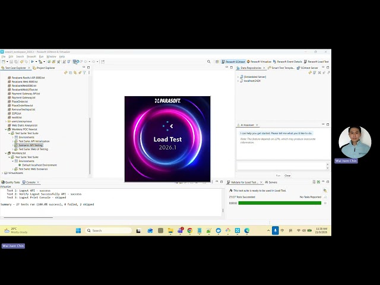
Task: Click the New wizard toolbar icon
Action: coord(4,62)
